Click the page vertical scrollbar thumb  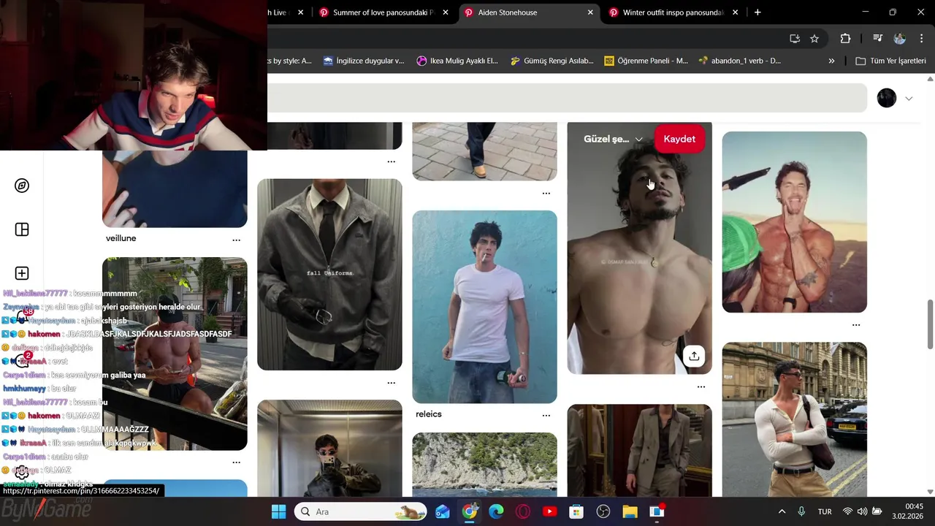pyautogui.click(x=930, y=324)
